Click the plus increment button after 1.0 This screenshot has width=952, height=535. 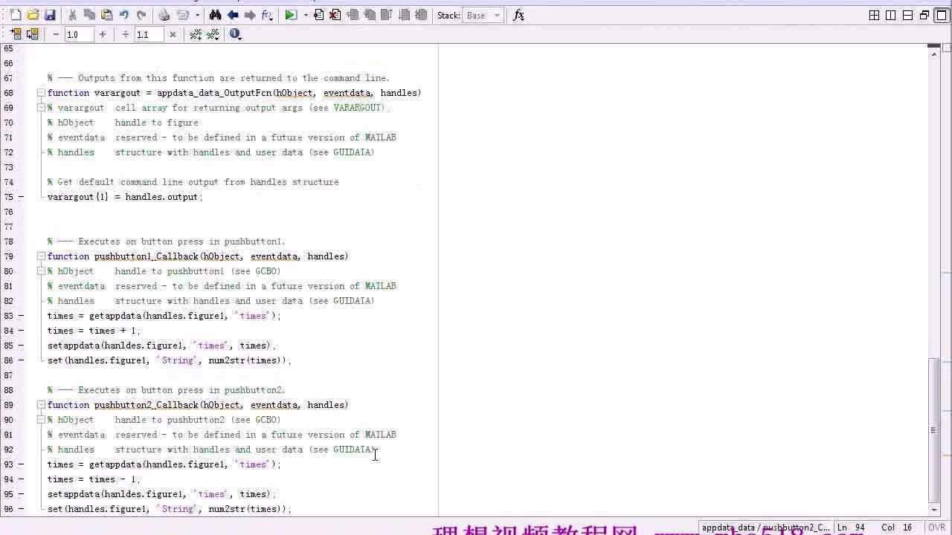coord(102,34)
